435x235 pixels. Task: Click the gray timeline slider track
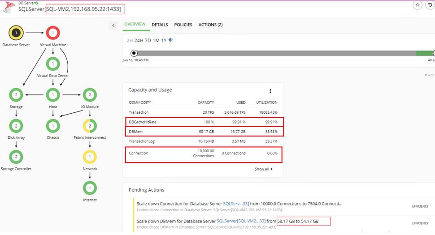[277, 53]
